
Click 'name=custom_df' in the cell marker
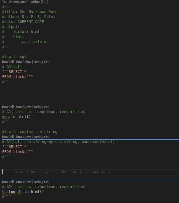(97, 142)
